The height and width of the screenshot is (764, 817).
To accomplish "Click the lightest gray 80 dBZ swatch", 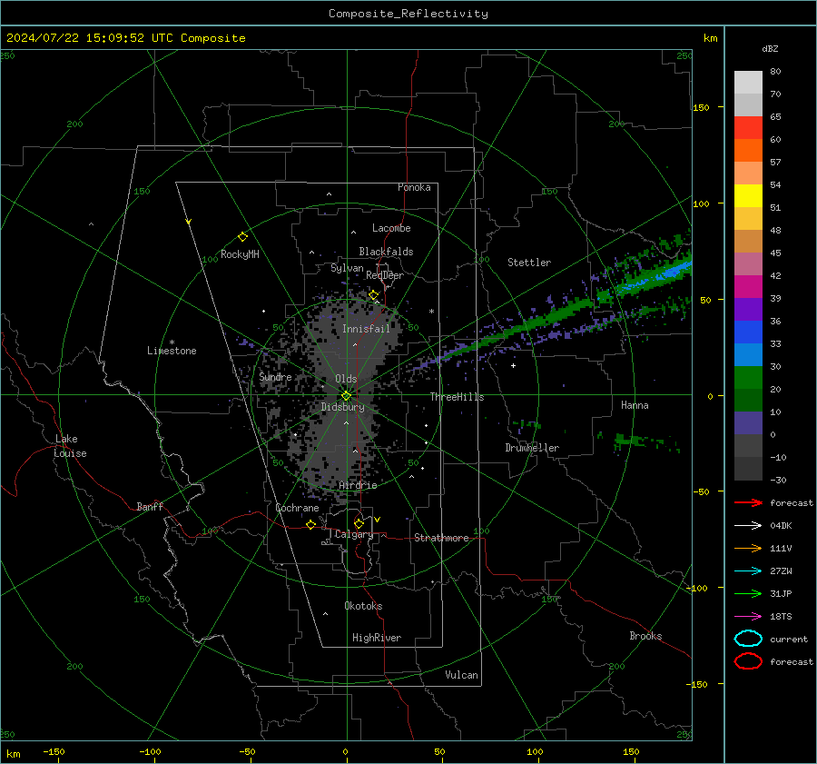I will pyautogui.click(x=748, y=82).
